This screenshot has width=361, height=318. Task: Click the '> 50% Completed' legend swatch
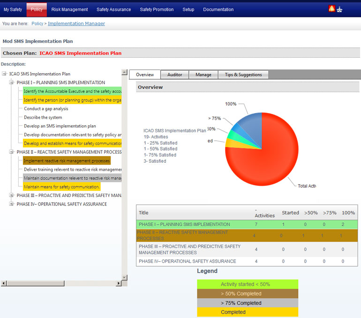(248, 294)
